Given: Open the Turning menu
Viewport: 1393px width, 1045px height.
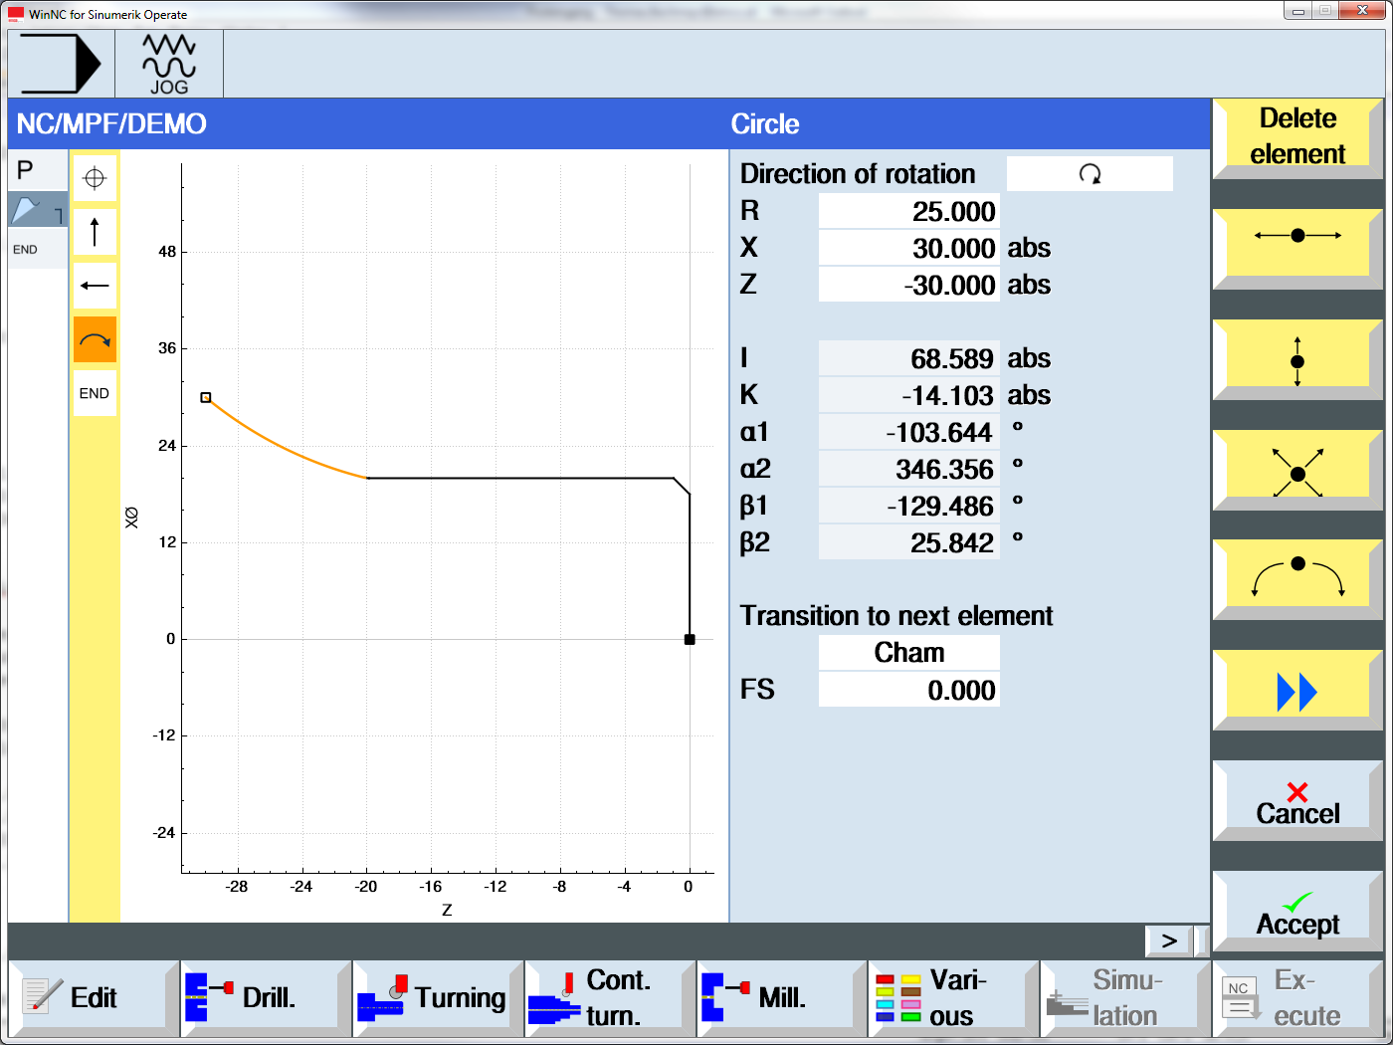Looking at the screenshot, I should (x=438, y=998).
